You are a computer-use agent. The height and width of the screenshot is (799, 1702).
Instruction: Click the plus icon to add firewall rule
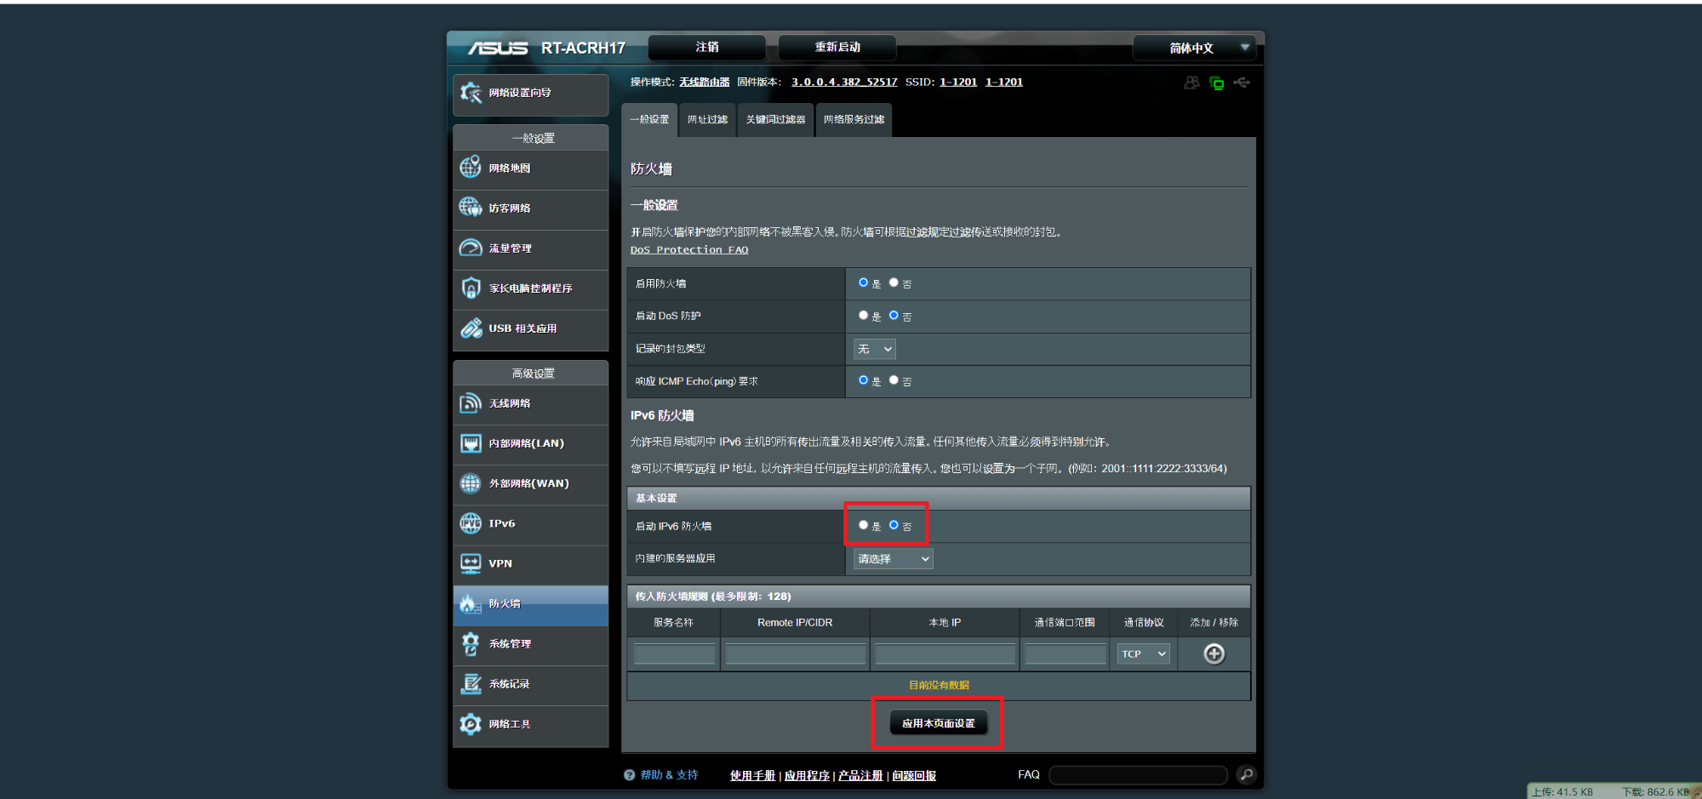point(1214,653)
